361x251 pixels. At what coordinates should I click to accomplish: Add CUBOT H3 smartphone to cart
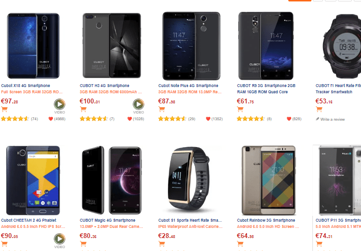[x=83, y=109]
